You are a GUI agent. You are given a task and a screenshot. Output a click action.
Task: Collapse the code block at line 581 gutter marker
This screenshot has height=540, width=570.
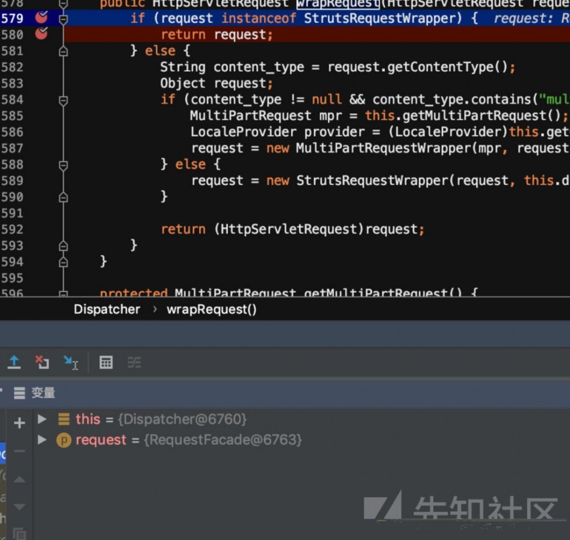[63, 51]
